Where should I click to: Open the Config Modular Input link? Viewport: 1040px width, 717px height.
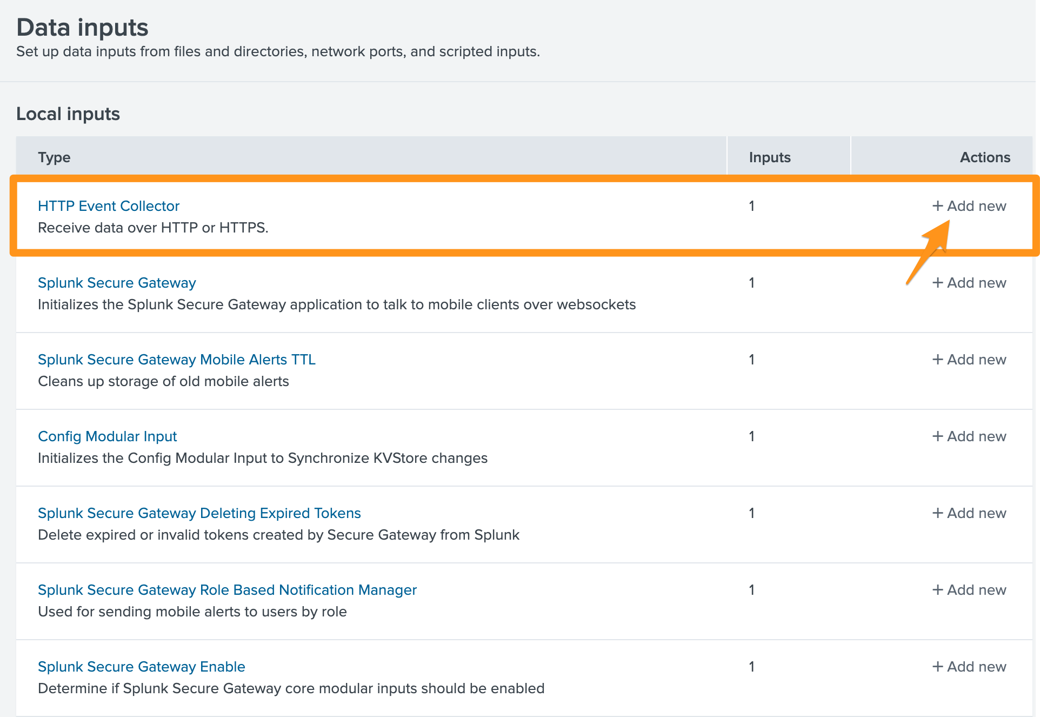tap(108, 436)
